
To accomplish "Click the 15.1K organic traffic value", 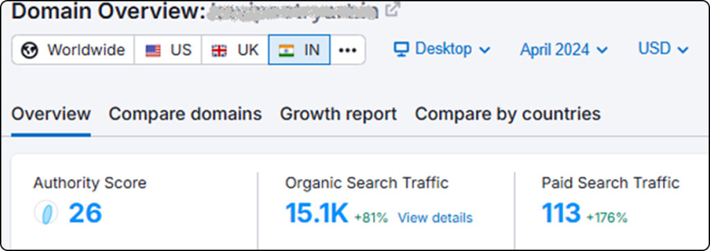I will click(316, 213).
